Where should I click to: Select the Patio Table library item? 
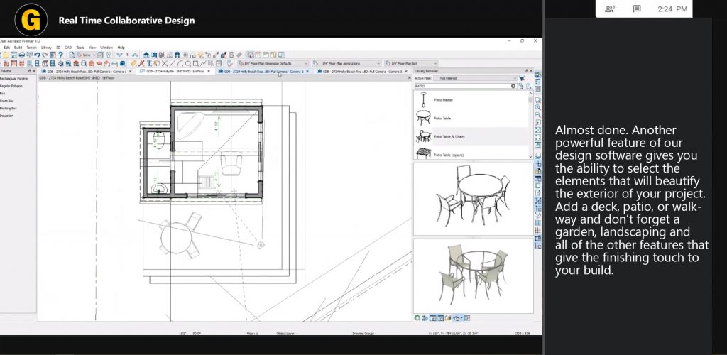coord(471,118)
